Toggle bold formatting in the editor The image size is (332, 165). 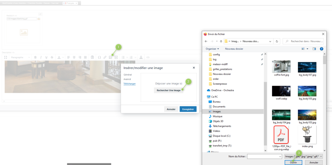36,57
